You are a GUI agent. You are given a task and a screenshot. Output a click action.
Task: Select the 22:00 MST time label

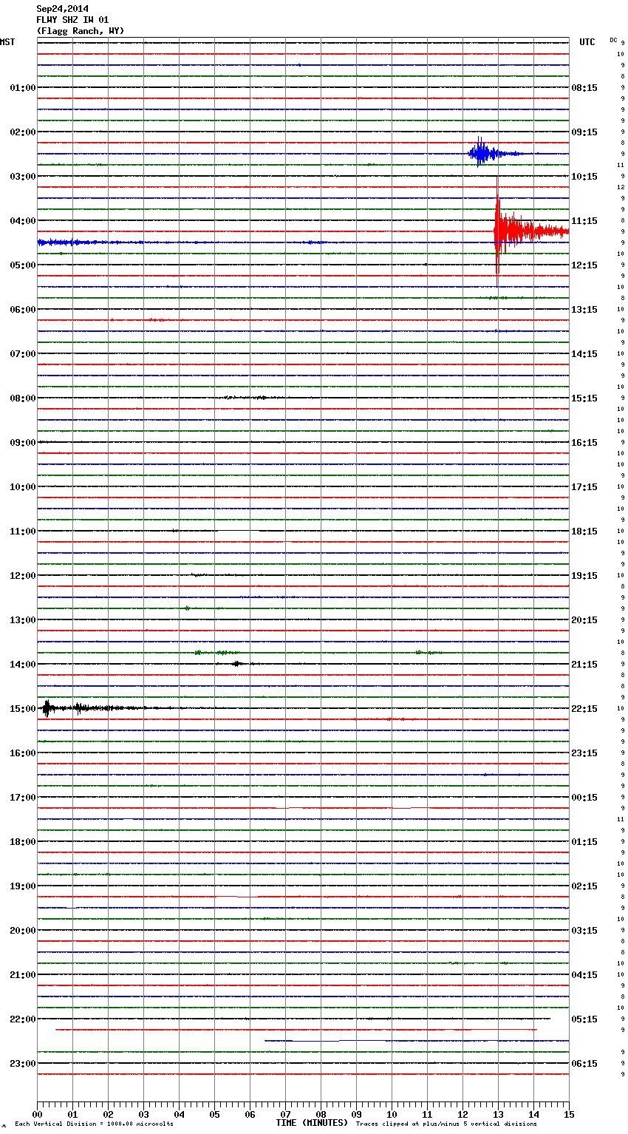(22, 1019)
